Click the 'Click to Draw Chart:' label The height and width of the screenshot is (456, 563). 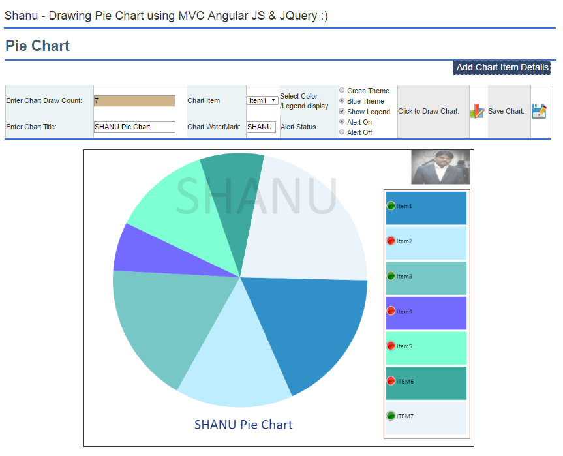click(x=429, y=111)
